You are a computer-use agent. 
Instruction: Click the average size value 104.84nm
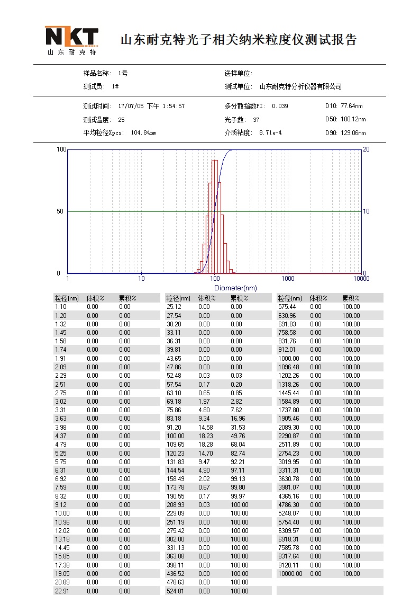[x=143, y=132]
